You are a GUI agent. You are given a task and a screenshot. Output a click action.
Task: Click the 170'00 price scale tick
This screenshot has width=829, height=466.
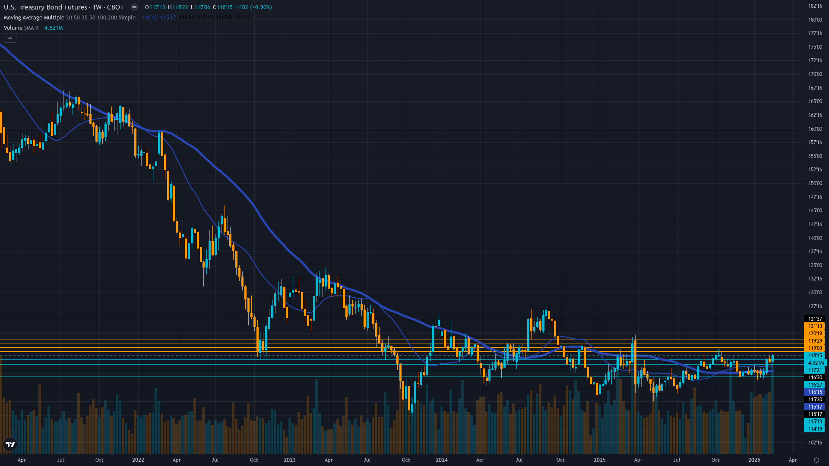(x=815, y=74)
